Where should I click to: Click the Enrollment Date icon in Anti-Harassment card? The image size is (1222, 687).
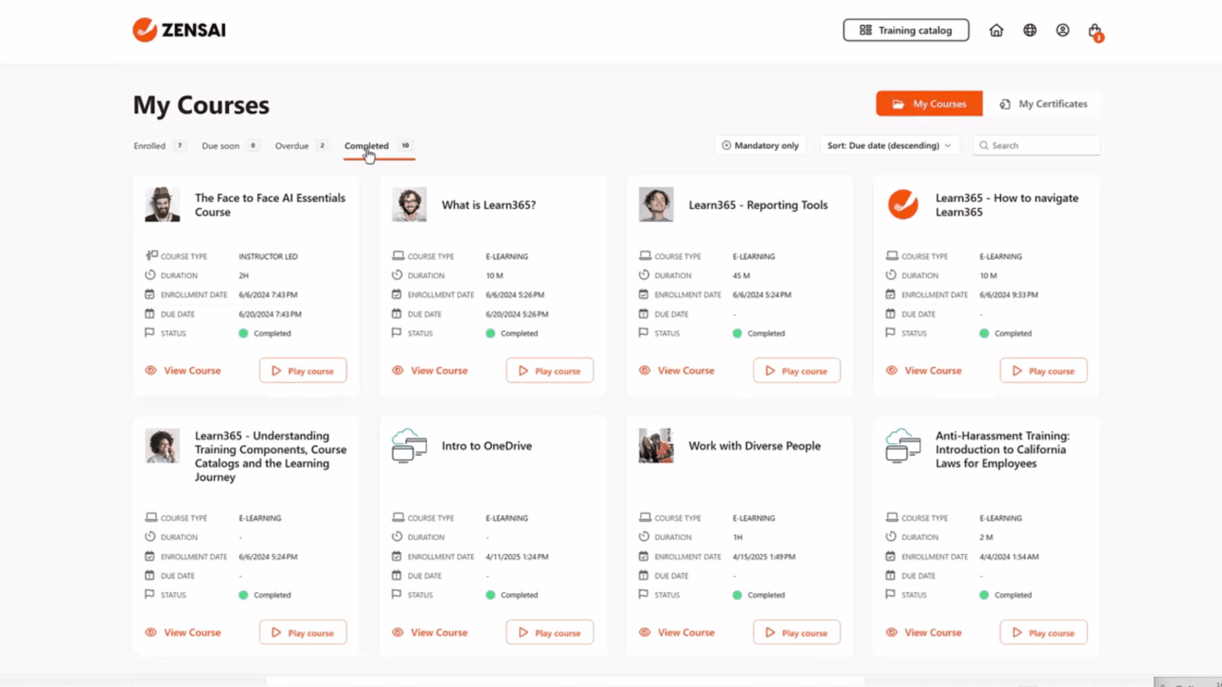point(890,557)
